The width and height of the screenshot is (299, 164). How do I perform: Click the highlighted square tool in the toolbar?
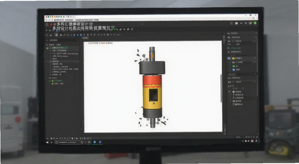pos(56,35)
